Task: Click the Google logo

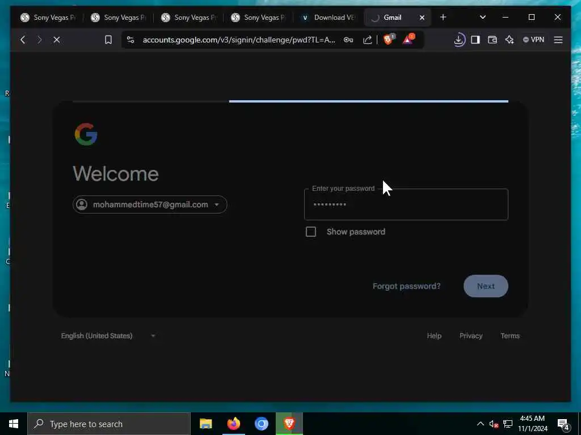Action: click(x=86, y=134)
